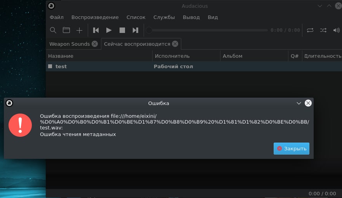Skip to previous track
342x198 pixels.
pyautogui.click(x=96, y=30)
